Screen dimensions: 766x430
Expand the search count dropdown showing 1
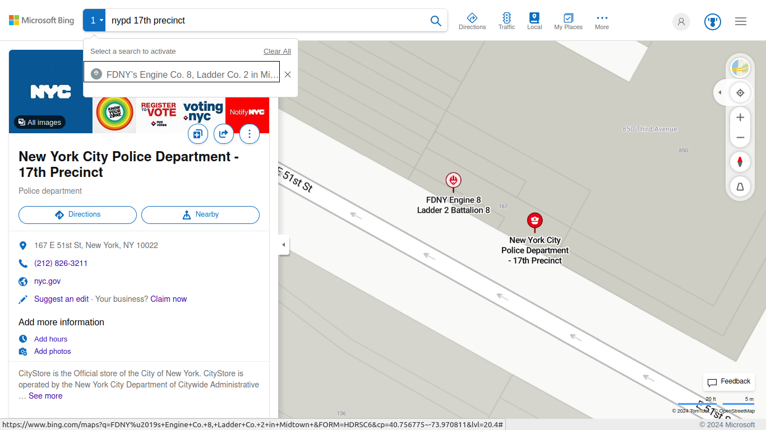(94, 20)
